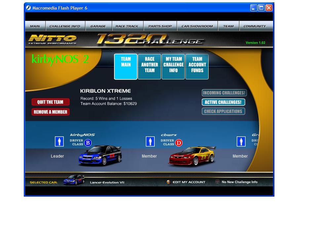
Task: Open MY TEAM CHALLENGE INFO tab
Action: pos(173,67)
